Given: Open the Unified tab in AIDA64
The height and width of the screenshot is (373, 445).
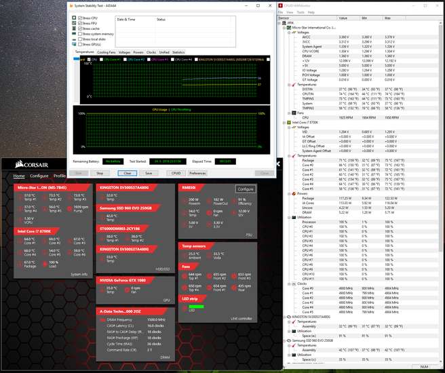Looking at the screenshot, I should point(164,52).
